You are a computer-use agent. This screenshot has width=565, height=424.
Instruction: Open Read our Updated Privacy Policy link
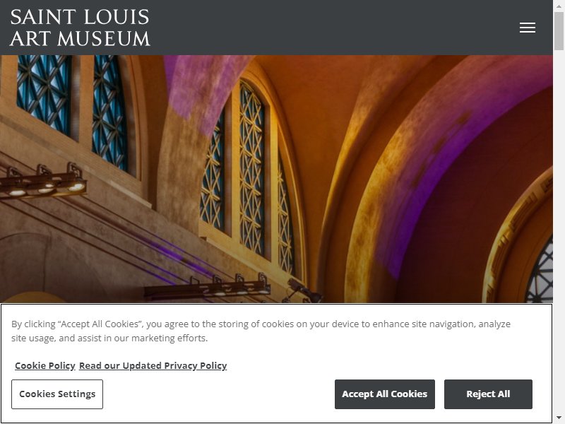(153, 365)
